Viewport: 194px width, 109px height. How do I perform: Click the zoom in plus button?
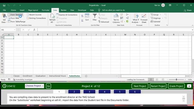coord(185,79)
